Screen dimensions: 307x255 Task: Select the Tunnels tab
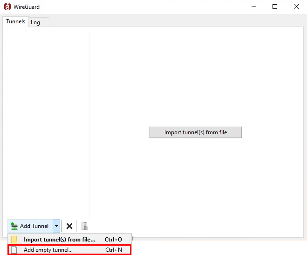pyautogui.click(x=16, y=21)
